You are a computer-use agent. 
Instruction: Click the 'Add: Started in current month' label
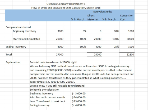point(47,97)
